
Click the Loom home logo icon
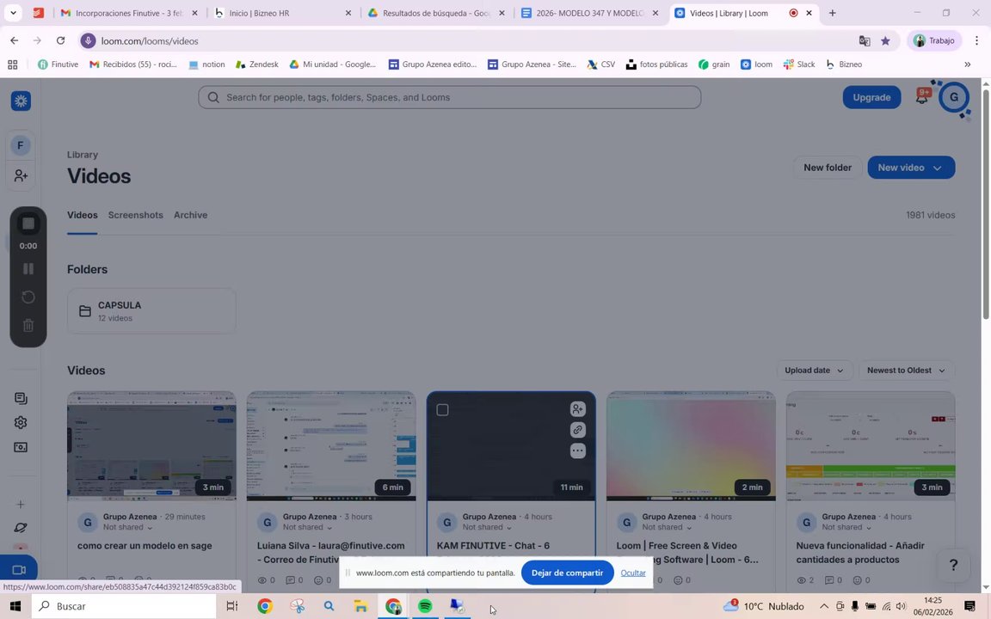21,101
